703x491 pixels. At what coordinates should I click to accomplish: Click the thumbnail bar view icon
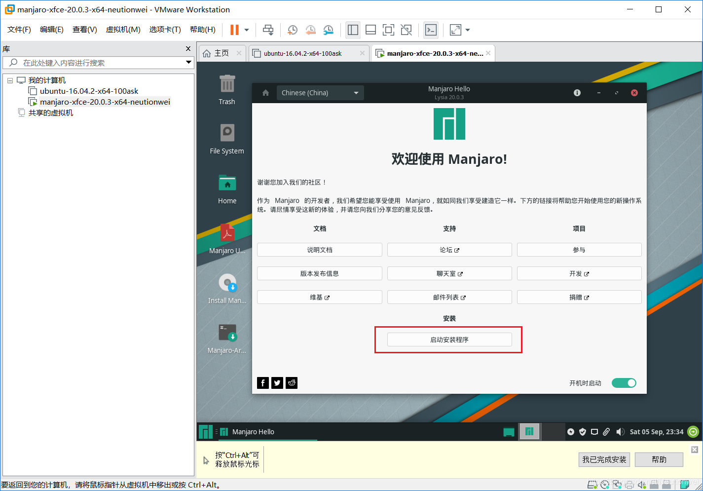pos(370,30)
